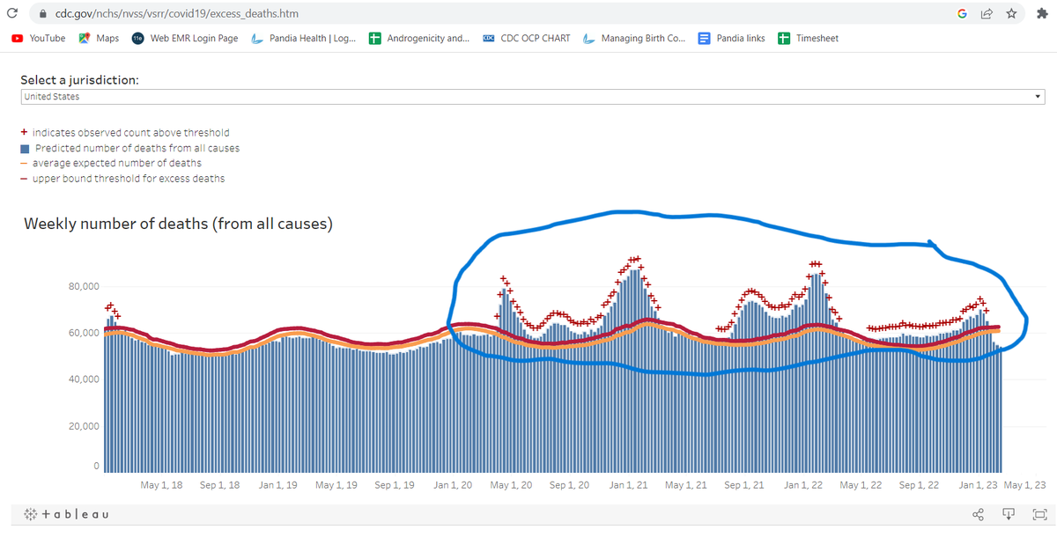Click the 'Jan 1, 23' axis label
This screenshot has height=552, width=1057.
click(x=979, y=485)
